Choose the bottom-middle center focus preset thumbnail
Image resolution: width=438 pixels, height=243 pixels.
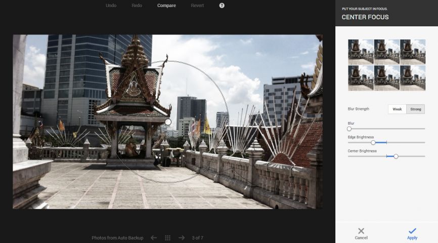pyautogui.click(x=386, y=77)
